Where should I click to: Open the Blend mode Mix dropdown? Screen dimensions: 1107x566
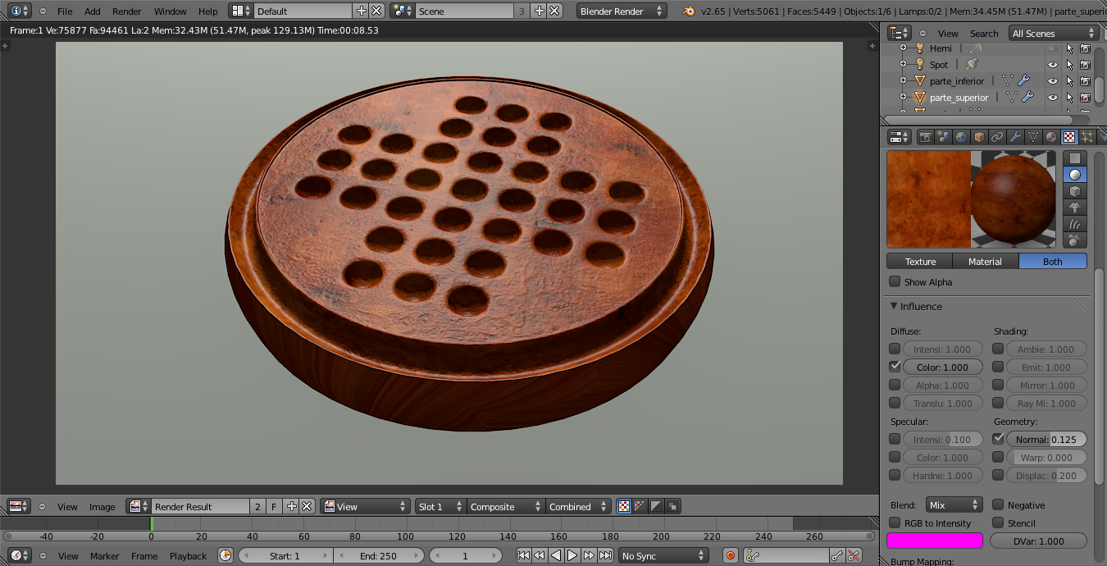tap(954, 505)
